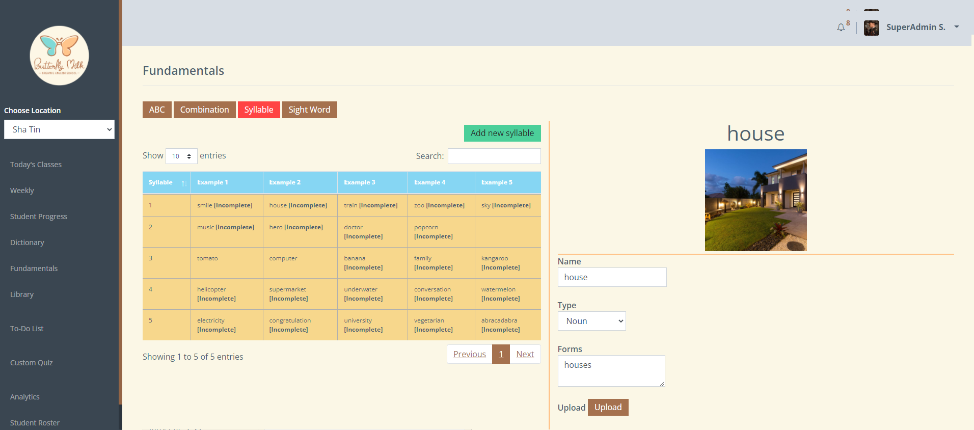
Task: Click the Butterfly Milk logo
Action: coord(60,56)
